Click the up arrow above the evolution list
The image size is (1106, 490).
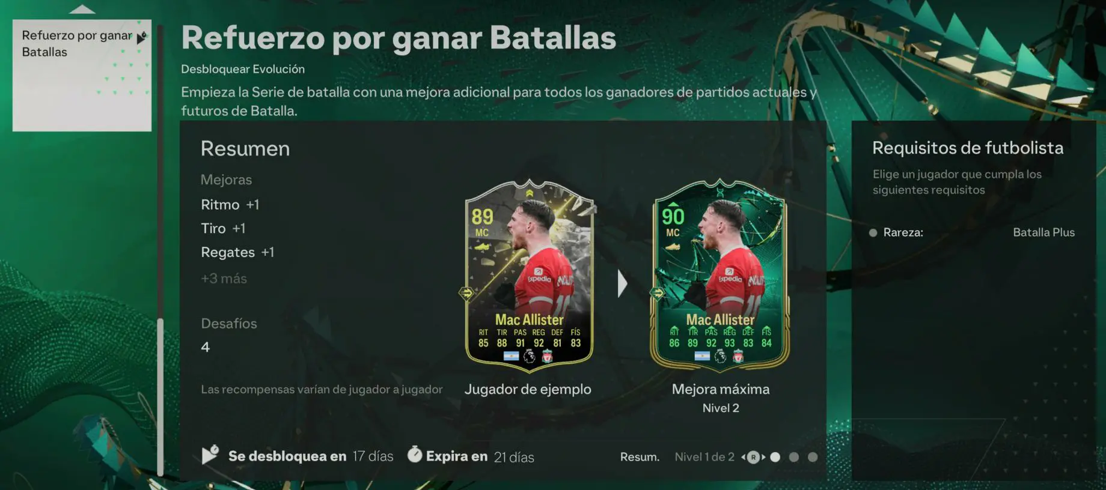pos(82,9)
